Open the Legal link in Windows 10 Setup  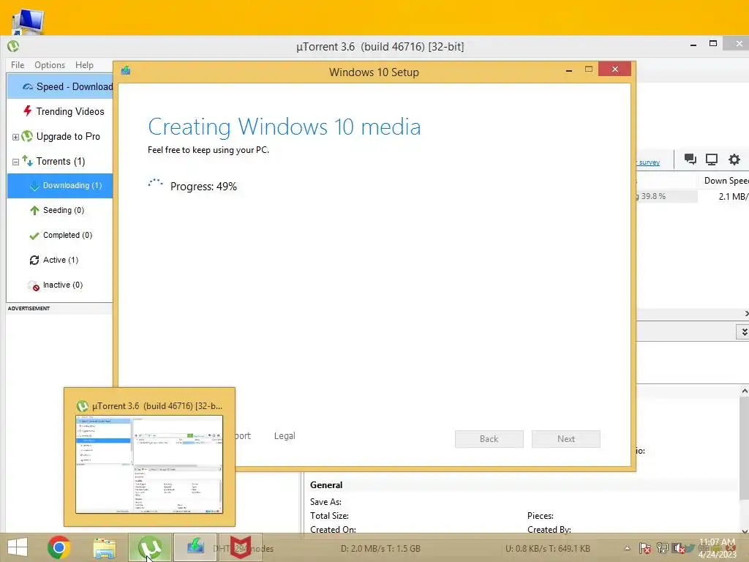(285, 436)
